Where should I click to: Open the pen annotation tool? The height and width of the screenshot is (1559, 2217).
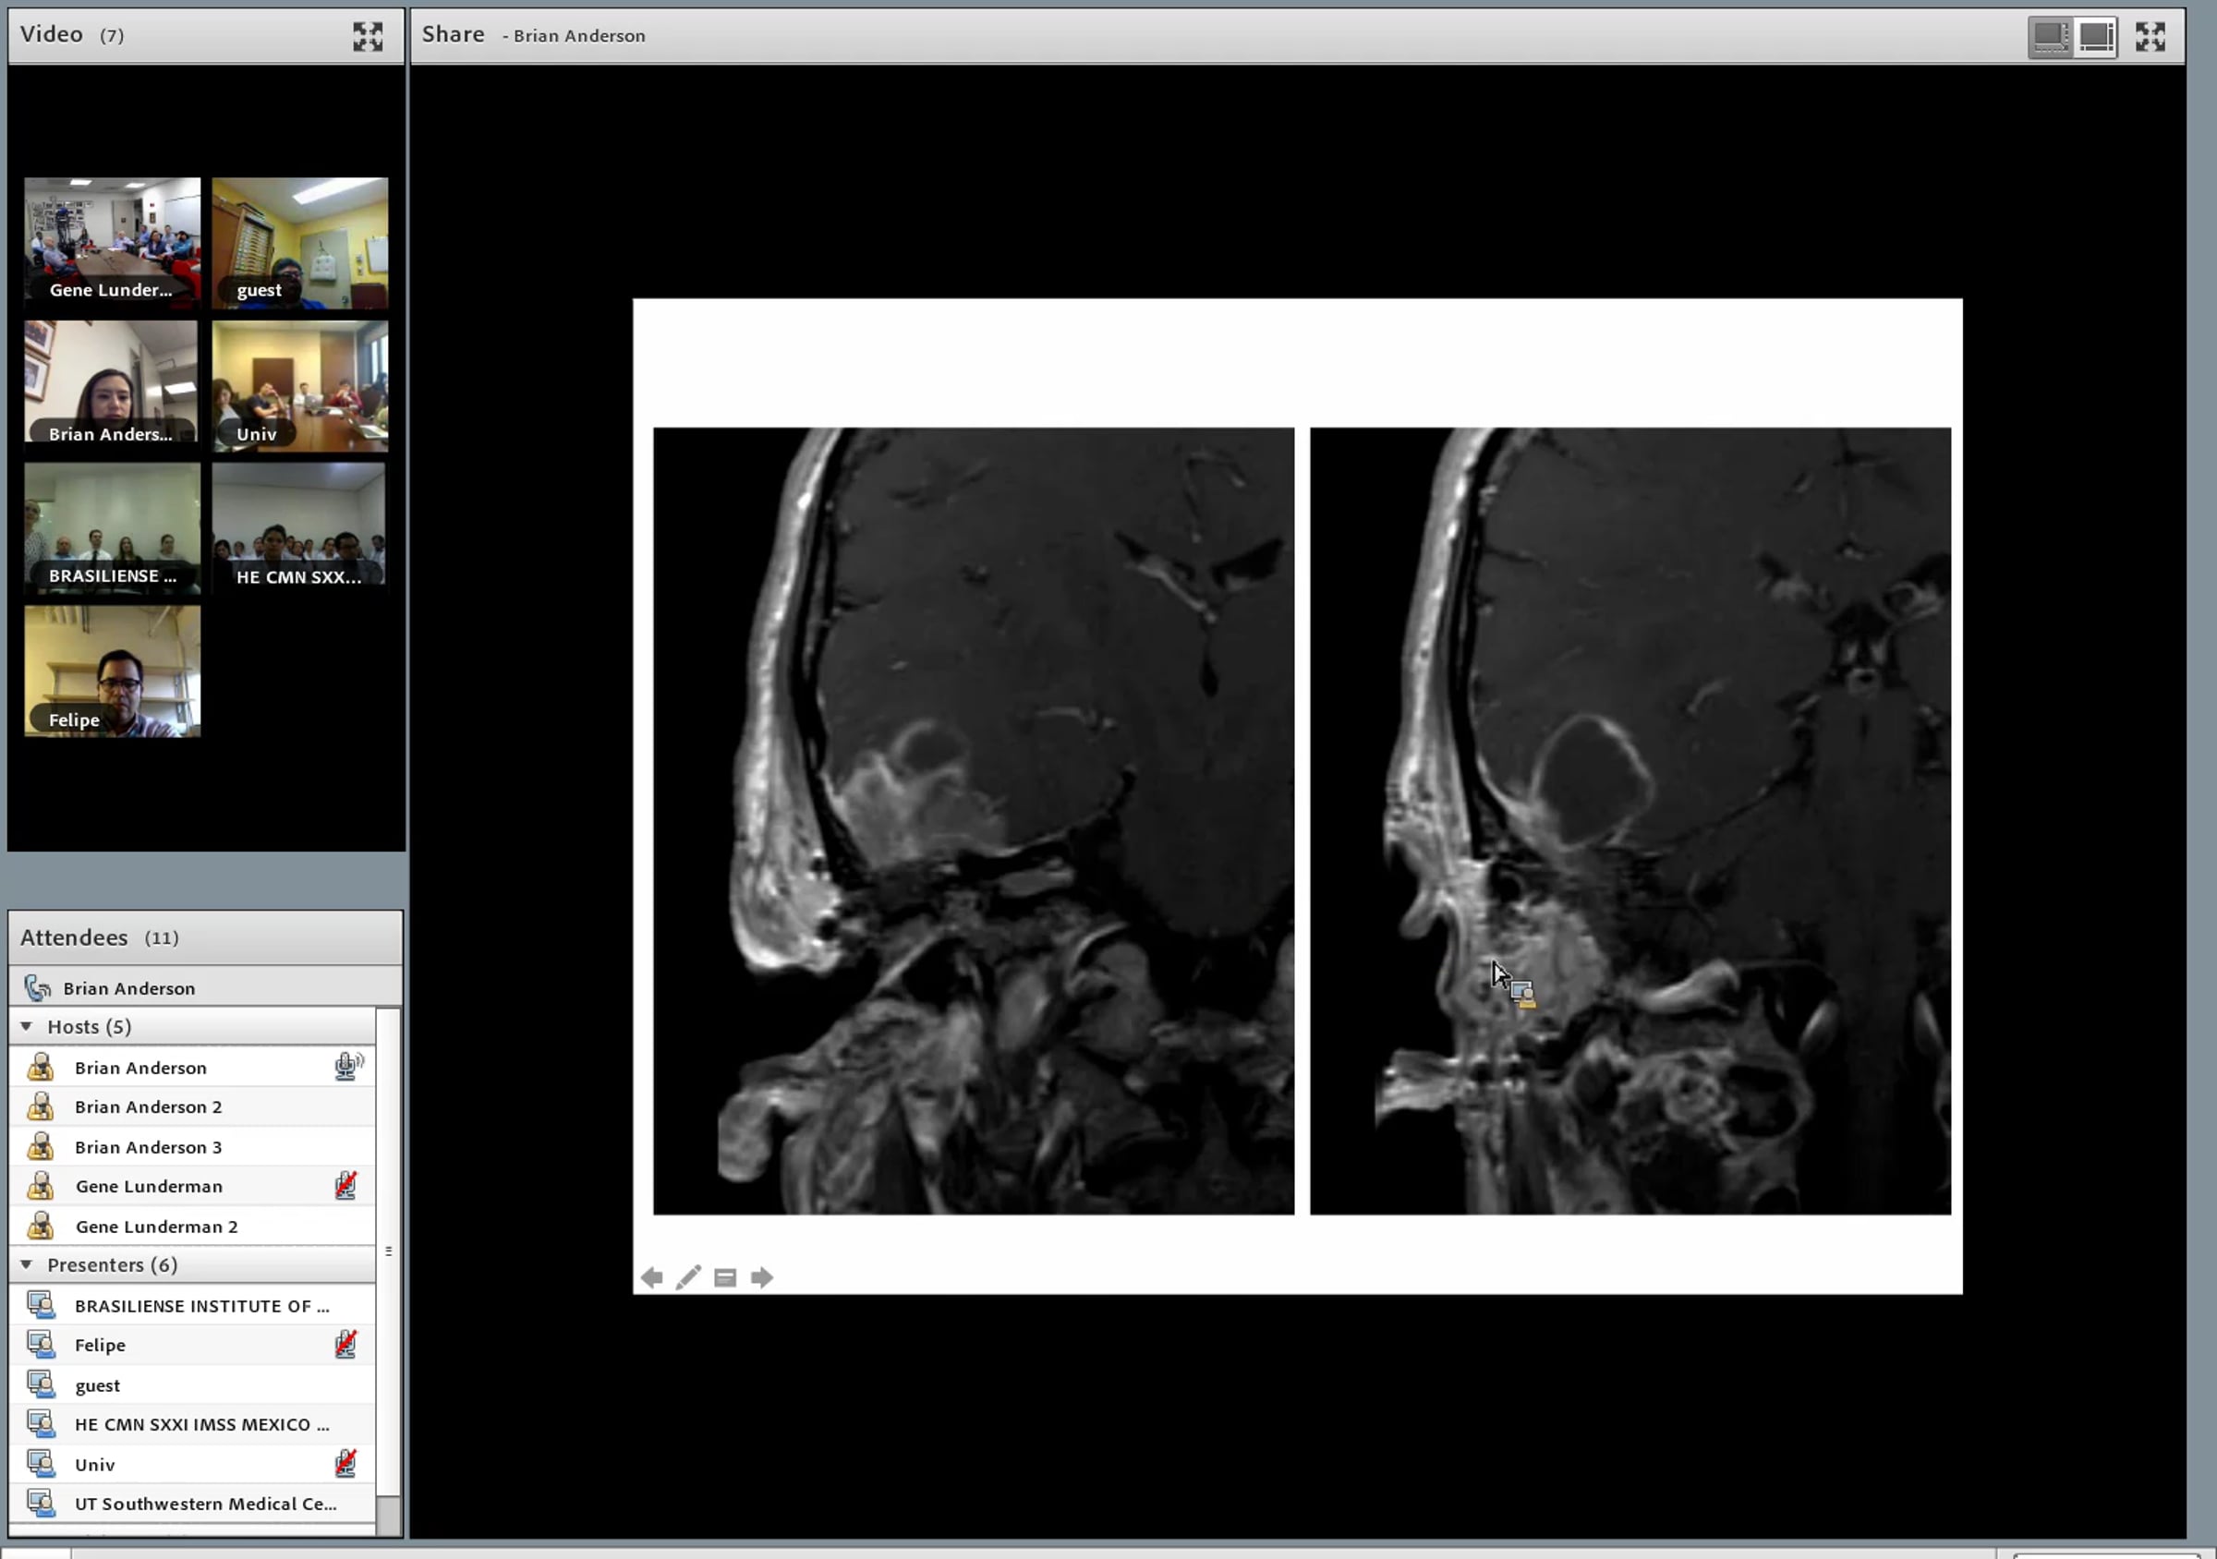pos(688,1277)
